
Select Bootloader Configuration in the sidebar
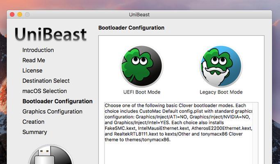(57, 101)
